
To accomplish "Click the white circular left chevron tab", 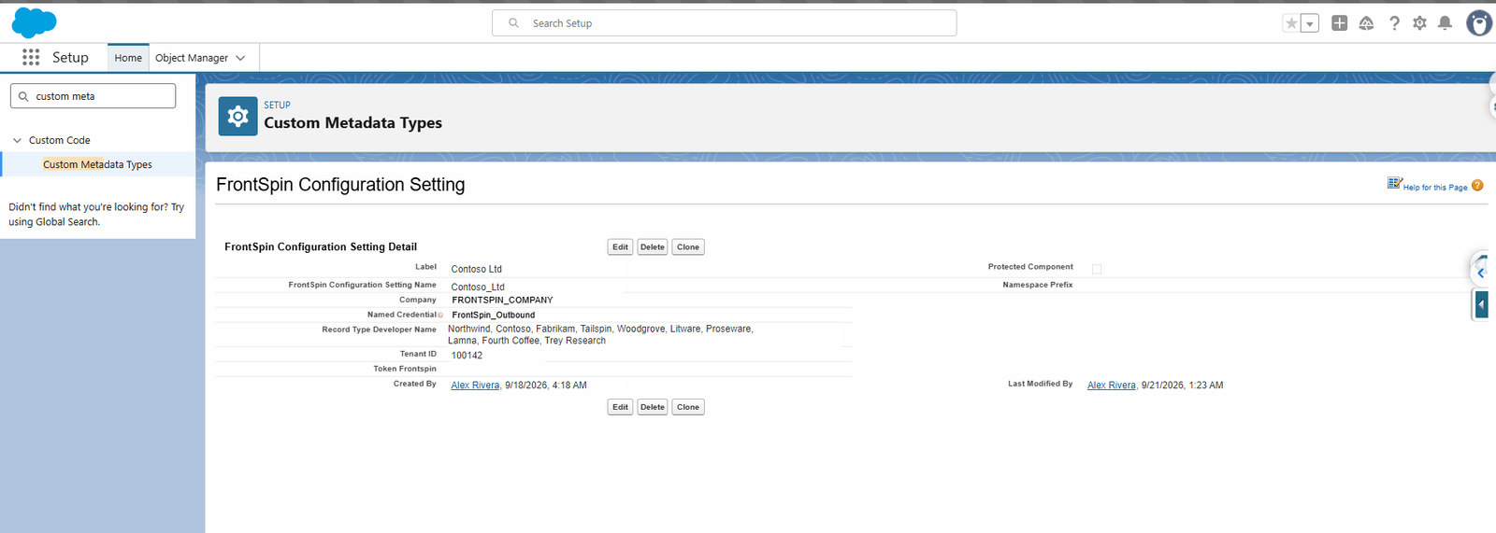I will pos(1481,273).
